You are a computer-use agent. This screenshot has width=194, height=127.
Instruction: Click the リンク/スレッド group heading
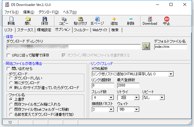(102, 64)
